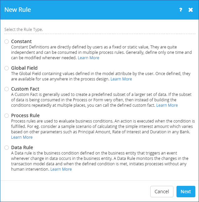
Task: Click the Custom Fact heading text
Action: (25, 89)
